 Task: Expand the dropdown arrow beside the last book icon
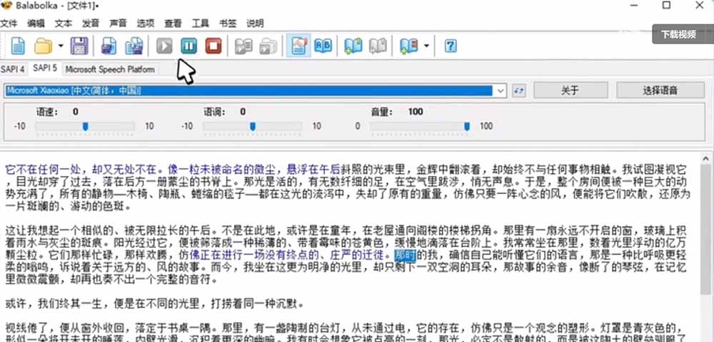click(426, 46)
